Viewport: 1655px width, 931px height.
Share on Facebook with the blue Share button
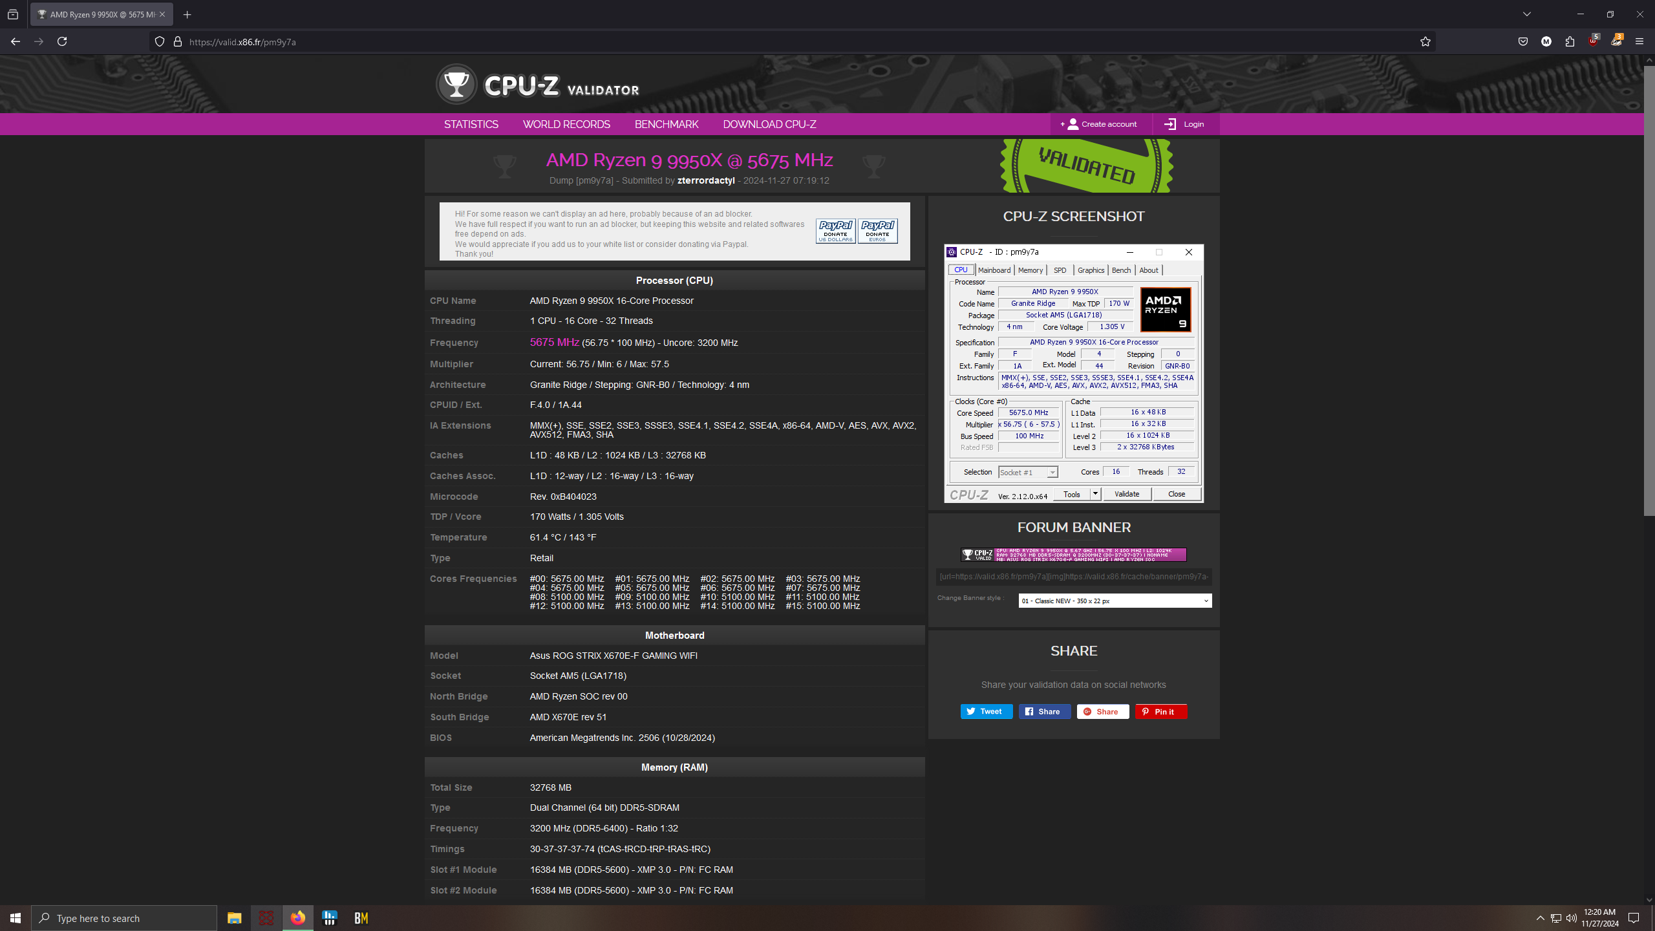pos(1045,711)
